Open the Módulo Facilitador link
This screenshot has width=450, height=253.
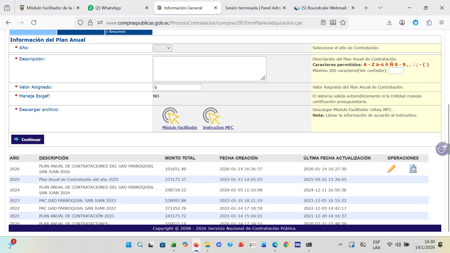tap(180, 128)
